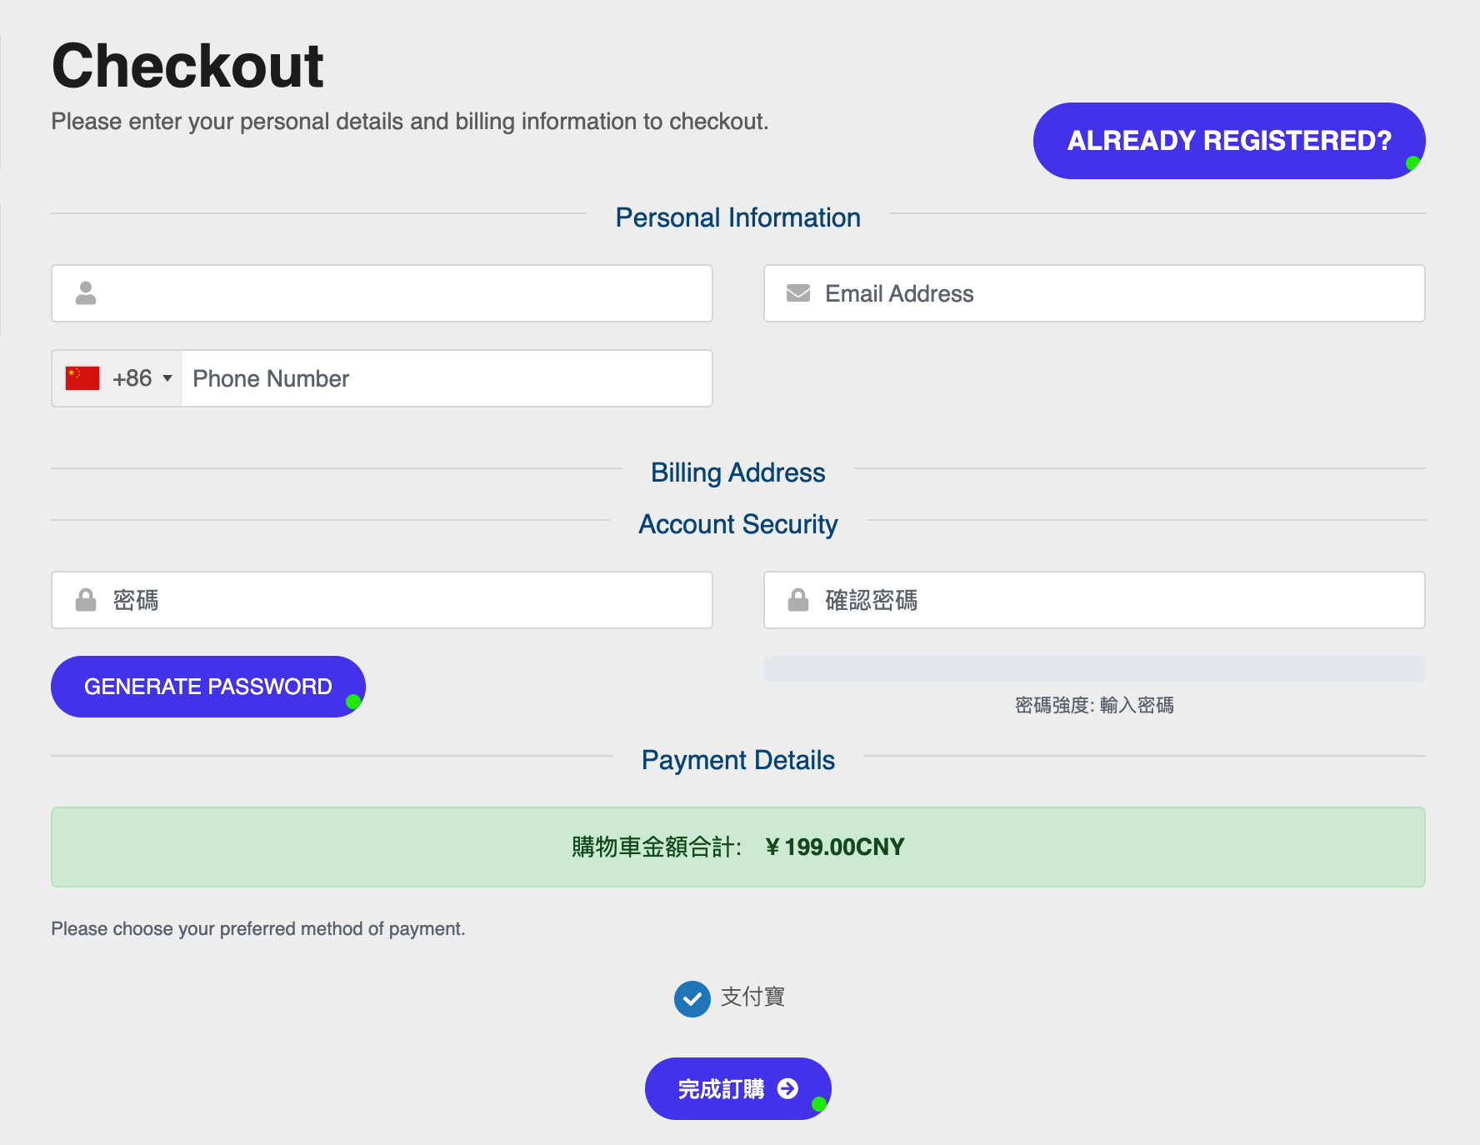
Task: Click the person icon in the name field
Action: (x=86, y=293)
